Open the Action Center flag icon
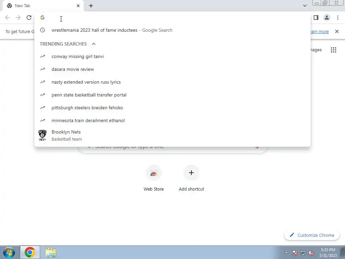 click(294, 253)
